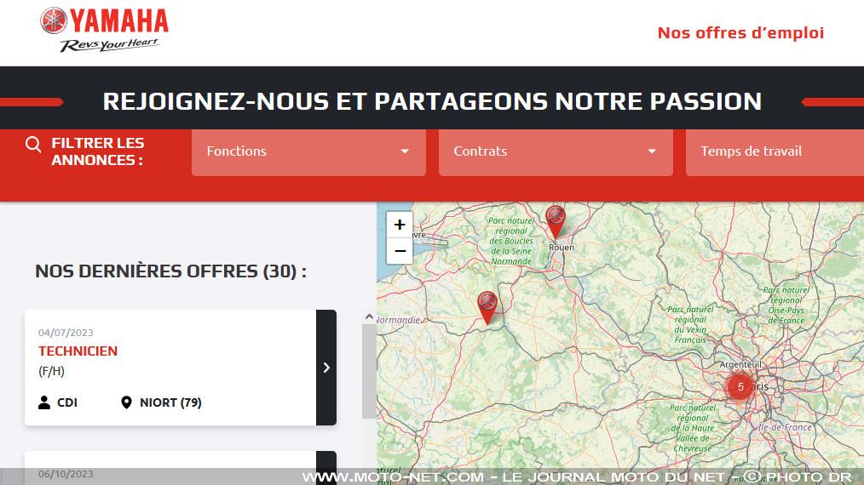Click the chevron arrow on the Technicien card

pyautogui.click(x=326, y=368)
